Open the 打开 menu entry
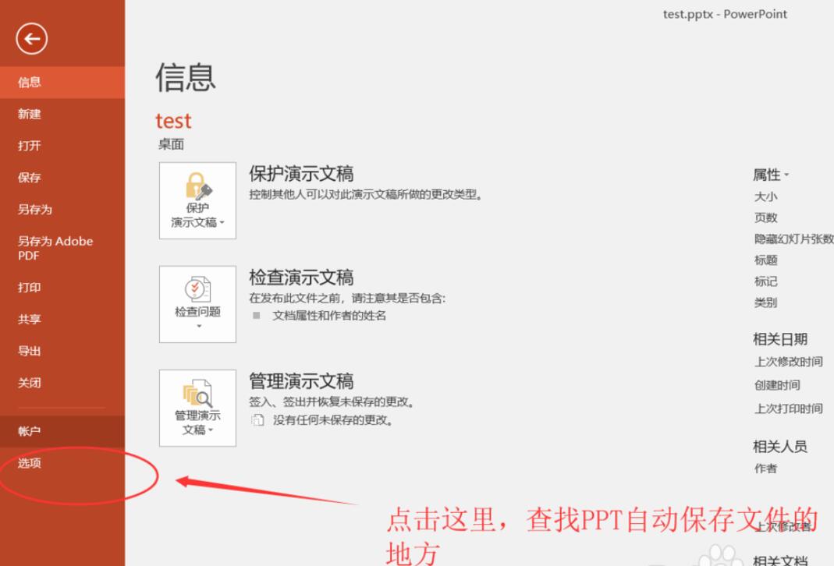 point(28,146)
